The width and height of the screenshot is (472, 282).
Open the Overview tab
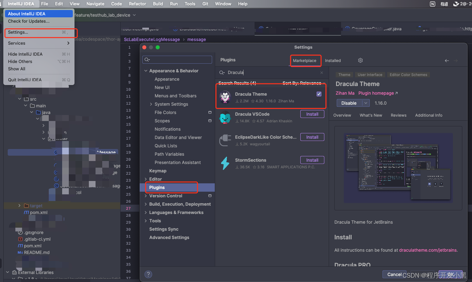click(342, 115)
